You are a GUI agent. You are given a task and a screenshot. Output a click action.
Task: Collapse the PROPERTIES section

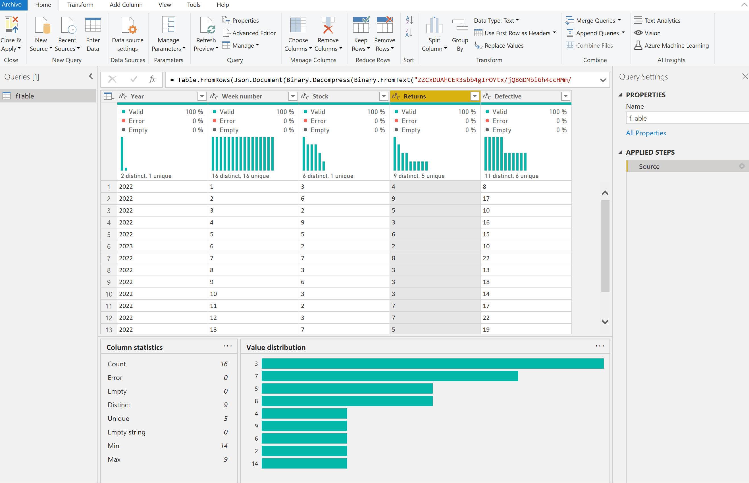[x=621, y=95]
